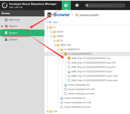Click the Browse breadcrumb title
The height and width of the screenshot is (114, 130).
61,15
